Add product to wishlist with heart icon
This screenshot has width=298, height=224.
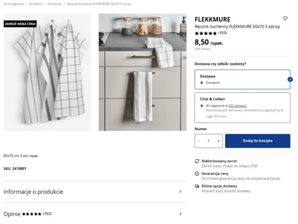(285, 18)
